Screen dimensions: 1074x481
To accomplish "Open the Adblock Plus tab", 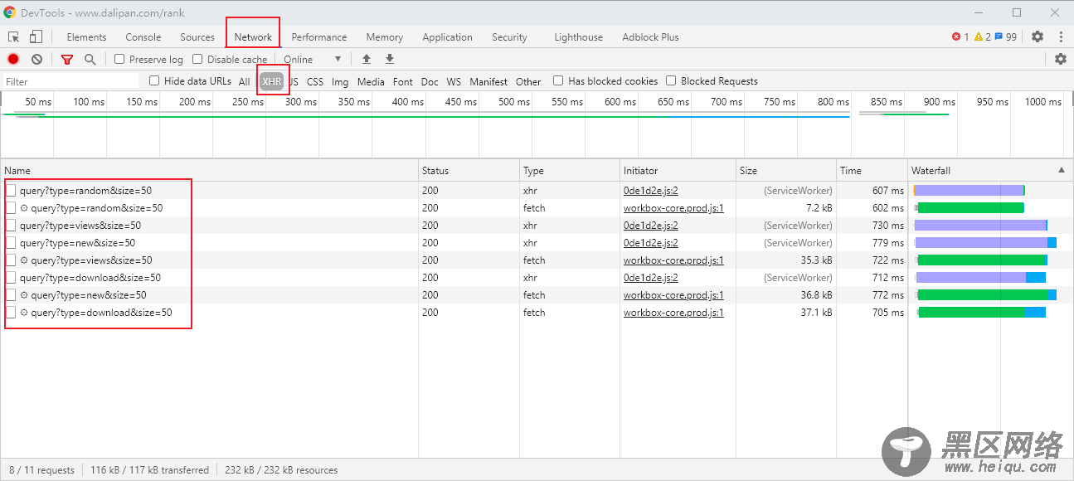I will (x=651, y=36).
